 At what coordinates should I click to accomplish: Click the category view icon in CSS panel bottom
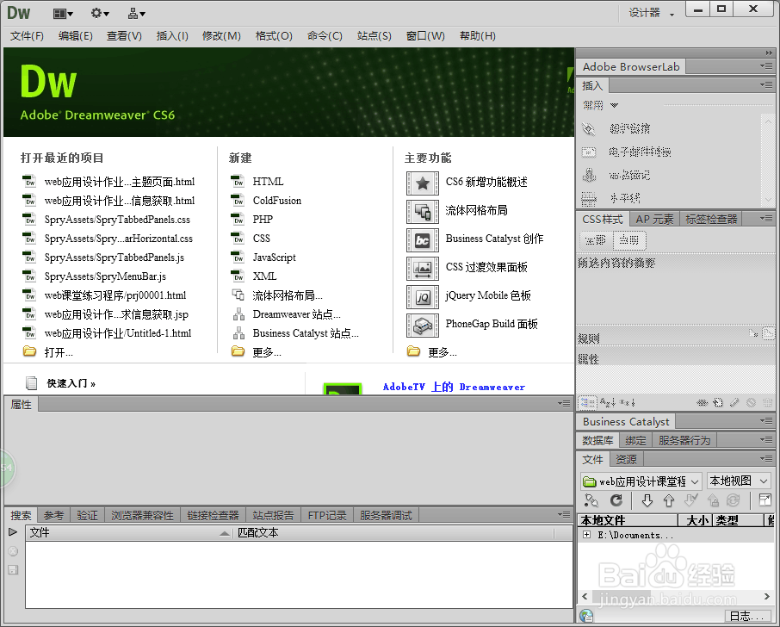[587, 402]
